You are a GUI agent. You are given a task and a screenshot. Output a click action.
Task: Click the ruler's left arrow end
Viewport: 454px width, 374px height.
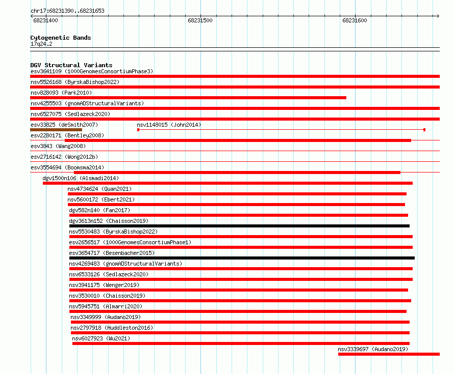point(32,16)
